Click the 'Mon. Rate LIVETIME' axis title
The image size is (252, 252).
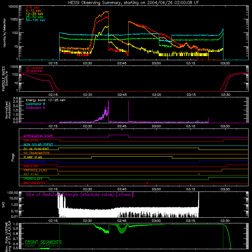click(6, 237)
